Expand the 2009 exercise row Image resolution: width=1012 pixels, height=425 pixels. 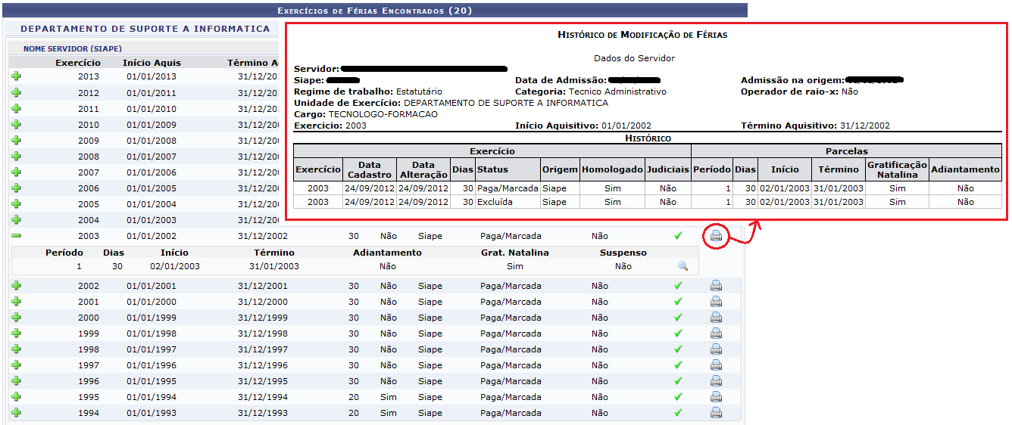(x=16, y=140)
